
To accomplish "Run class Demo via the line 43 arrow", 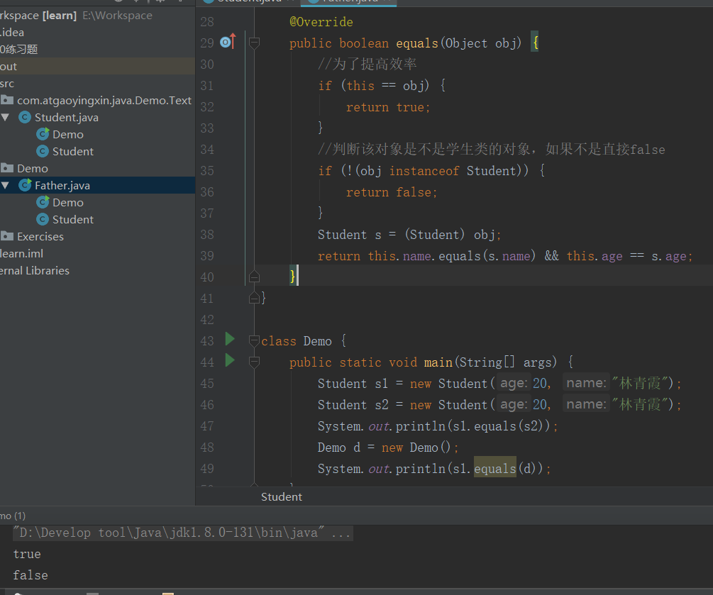I will [230, 339].
